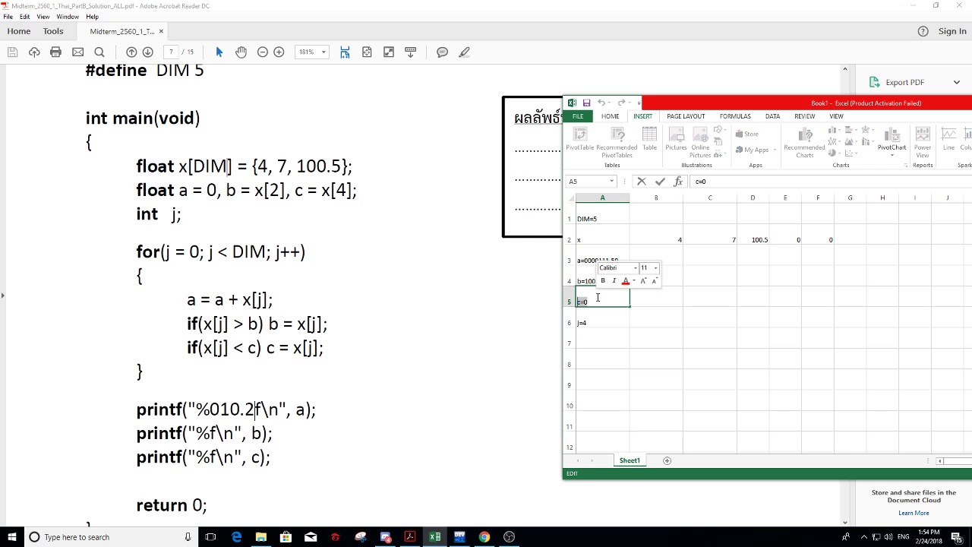972x547 pixels.
Task: Increase font size in mini toolbar
Action: (x=643, y=281)
